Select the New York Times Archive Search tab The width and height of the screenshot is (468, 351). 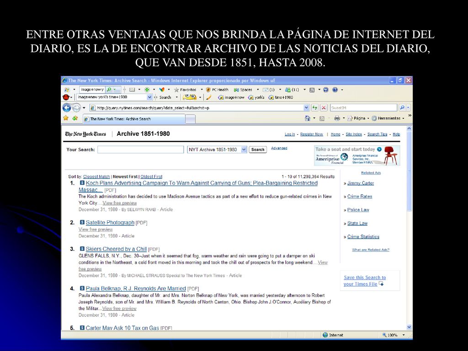(134, 119)
